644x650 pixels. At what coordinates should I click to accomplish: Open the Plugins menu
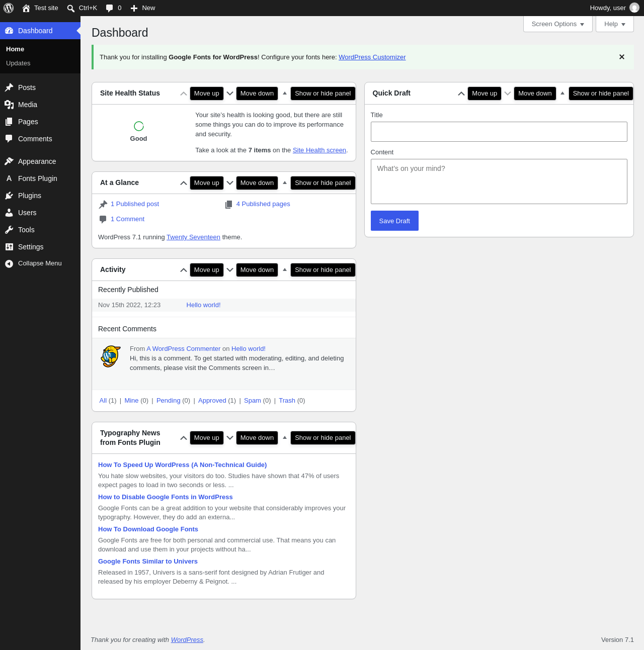tap(40, 196)
